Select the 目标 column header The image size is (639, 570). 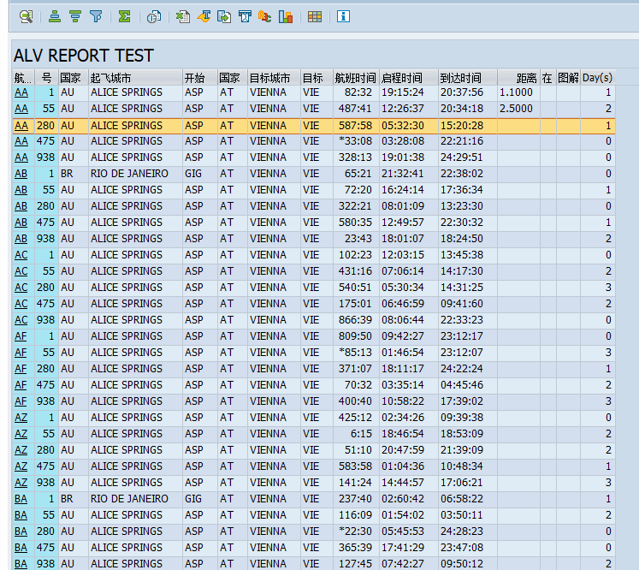(x=317, y=78)
